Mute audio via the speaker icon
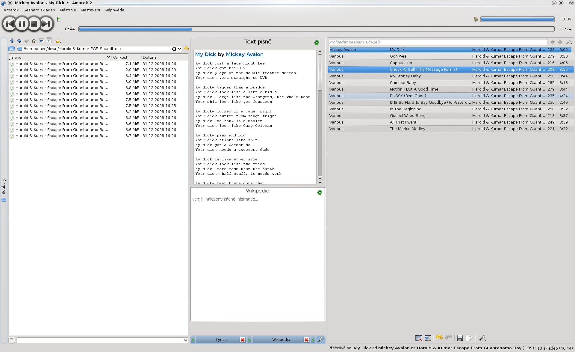This screenshot has height=352, width=575. [x=476, y=19]
